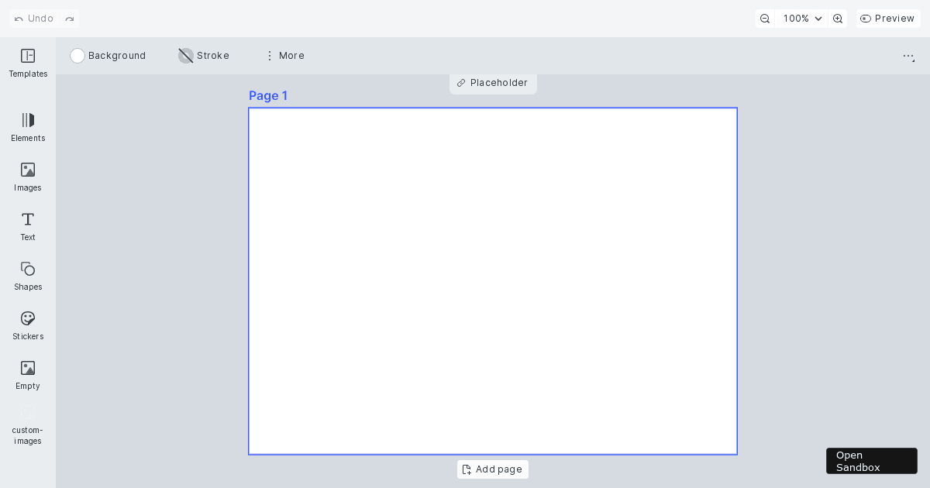Open the zoom level dropdown

801,18
